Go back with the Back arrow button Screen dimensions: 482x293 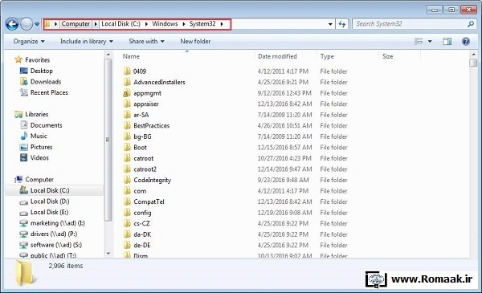pyautogui.click(x=12, y=24)
